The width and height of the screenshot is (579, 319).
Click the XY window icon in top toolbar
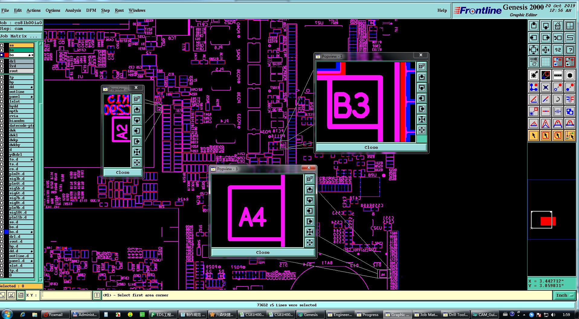coord(570,26)
